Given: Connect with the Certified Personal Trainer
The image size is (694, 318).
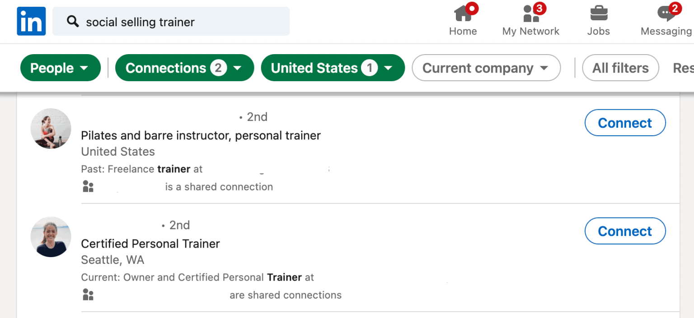Looking at the screenshot, I should [x=625, y=231].
